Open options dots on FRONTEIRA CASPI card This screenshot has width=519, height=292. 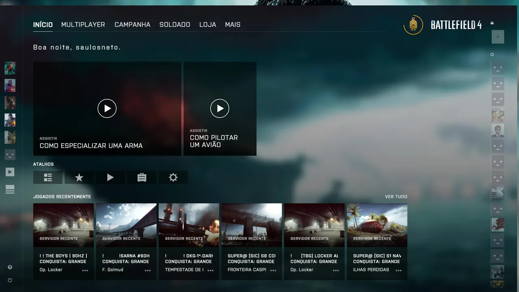273,271
